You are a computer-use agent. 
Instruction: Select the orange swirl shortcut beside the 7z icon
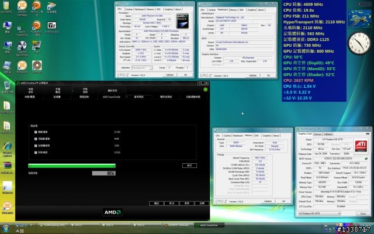pos(37,28)
